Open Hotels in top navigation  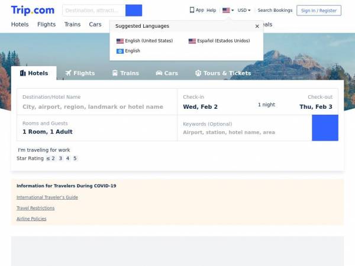[20, 24]
